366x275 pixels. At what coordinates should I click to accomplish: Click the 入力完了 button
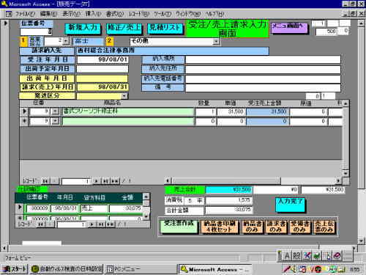[x=290, y=205]
